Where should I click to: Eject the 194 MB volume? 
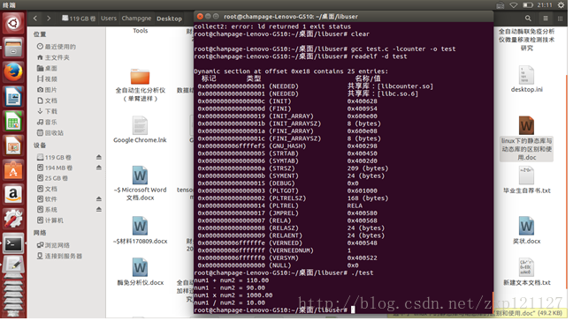tap(99, 168)
